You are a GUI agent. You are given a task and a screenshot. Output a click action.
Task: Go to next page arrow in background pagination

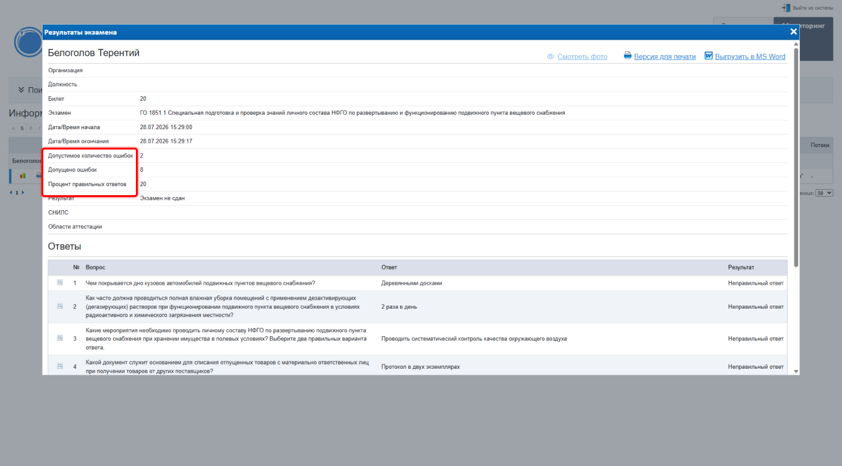point(23,193)
